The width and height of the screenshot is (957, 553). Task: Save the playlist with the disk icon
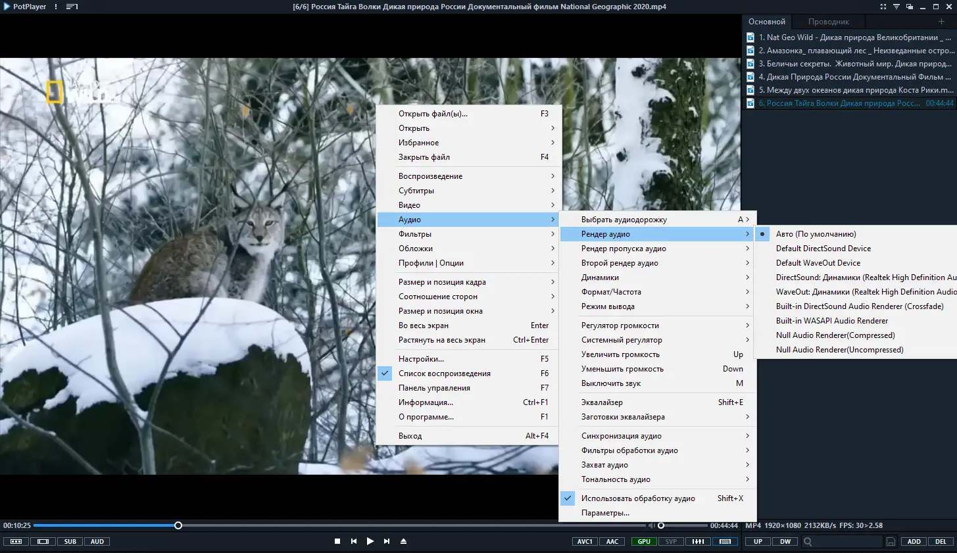coord(891,542)
